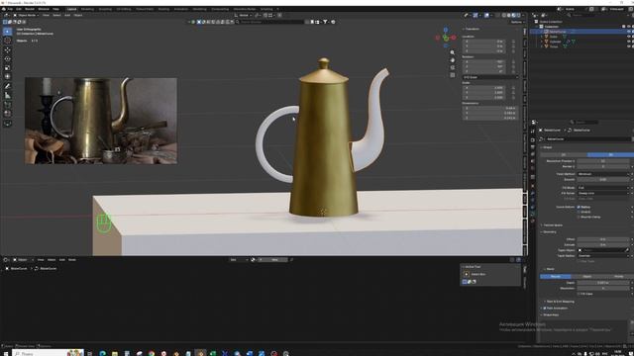This screenshot has height=356, width=634.
Task: Open the Render menu
Action: pyautogui.click(x=30, y=9)
